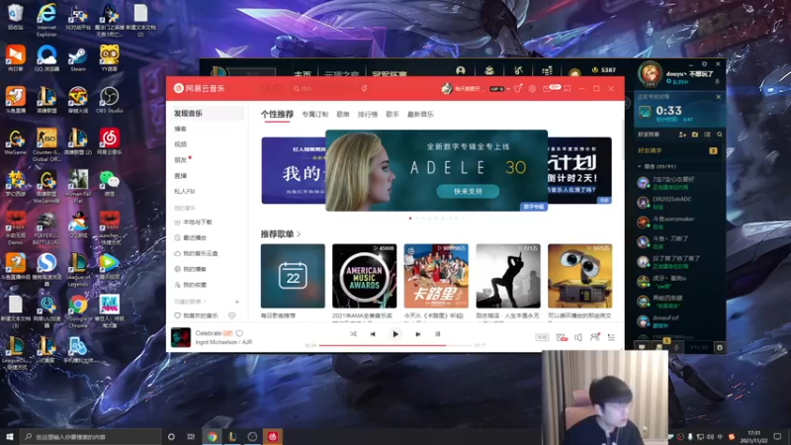Click League profile avatar at top right
The image size is (791, 445).
pos(650,73)
